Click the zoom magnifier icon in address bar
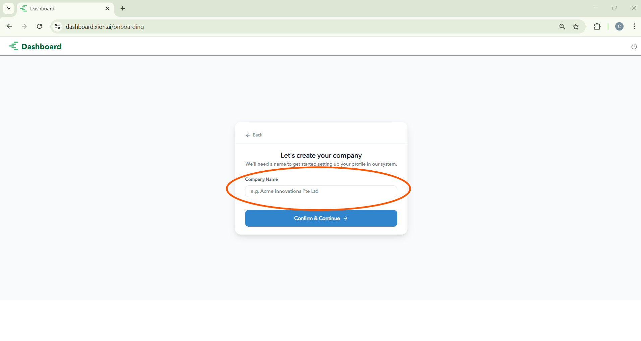 click(562, 26)
